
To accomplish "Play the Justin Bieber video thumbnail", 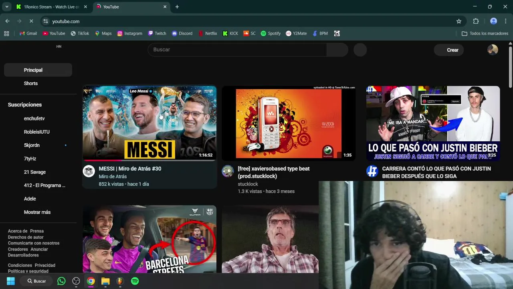I will pyautogui.click(x=433, y=123).
